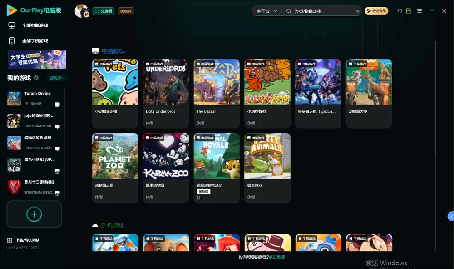This screenshot has height=269, width=454.
Task: Open the 超级动物大逃杀 game card
Action: pyautogui.click(x=217, y=168)
